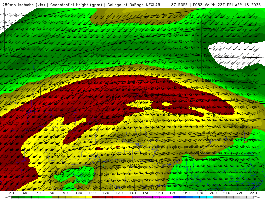Image resolution: width=265 pixels, height=199 pixels.
Task: Click the 190 label on the color scale
Action: 200,193
